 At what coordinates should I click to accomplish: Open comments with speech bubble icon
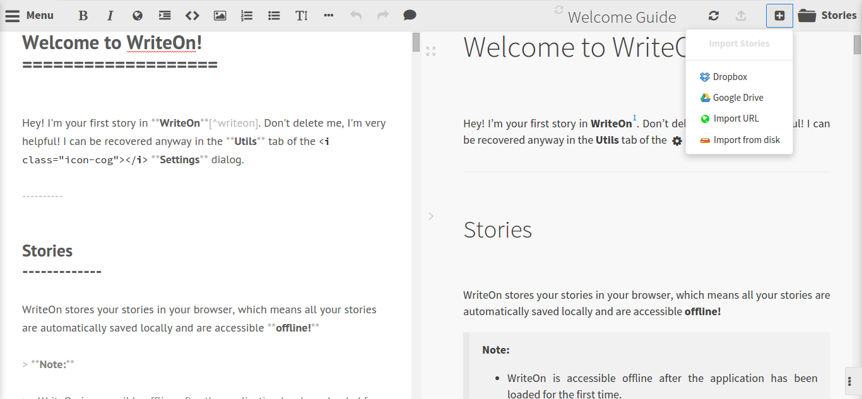(410, 16)
